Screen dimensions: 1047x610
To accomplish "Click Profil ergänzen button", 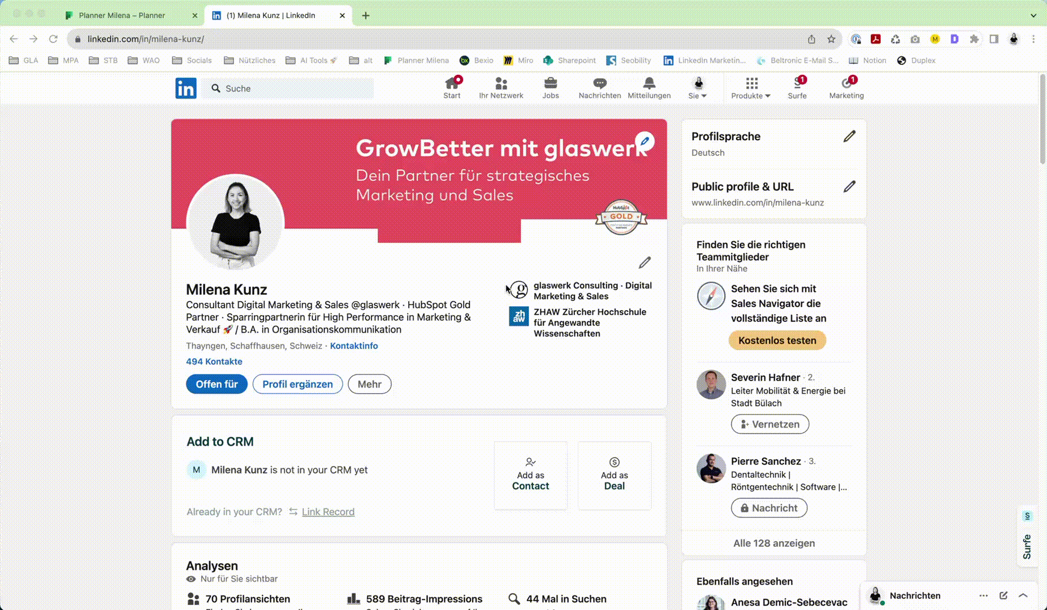I will pyautogui.click(x=297, y=384).
